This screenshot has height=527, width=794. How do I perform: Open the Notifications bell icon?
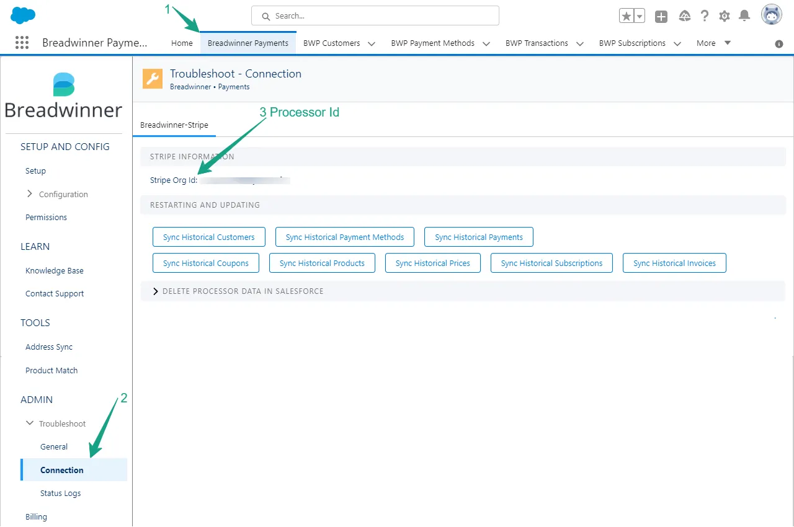(x=744, y=16)
